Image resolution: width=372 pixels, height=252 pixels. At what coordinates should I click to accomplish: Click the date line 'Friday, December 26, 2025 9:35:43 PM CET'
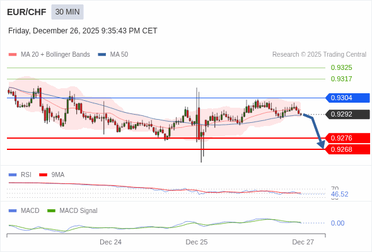tap(83, 31)
